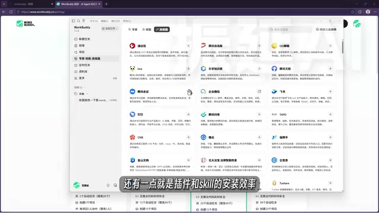Screen dimensions: 379x213
Task: Add the 企查查 connector with its plus button
Action: point(330,160)
